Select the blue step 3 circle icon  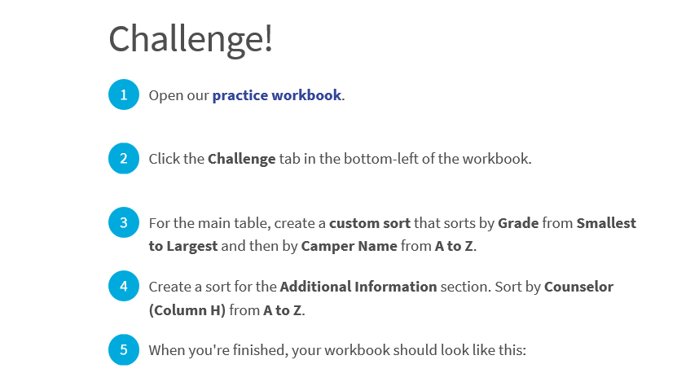pos(124,222)
